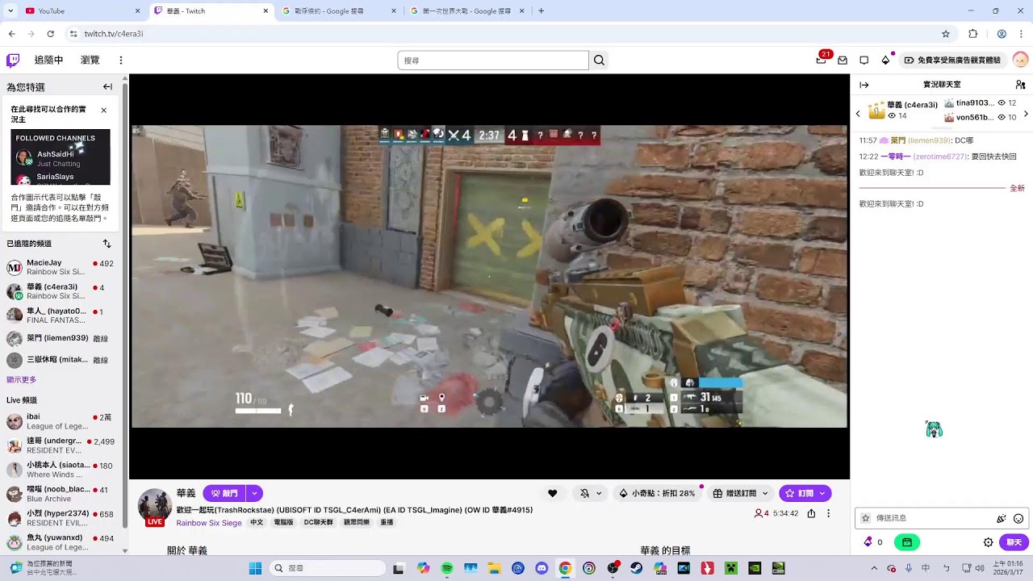This screenshot has width=1033, height=581.
Task: Share the stream using share icon
Action: [811, 513]
